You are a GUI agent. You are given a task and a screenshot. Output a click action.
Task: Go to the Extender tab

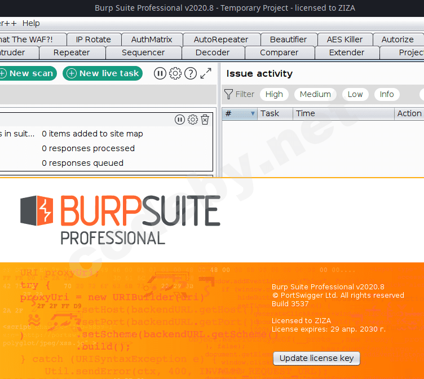pyautogui.click(x=347, y=52)
